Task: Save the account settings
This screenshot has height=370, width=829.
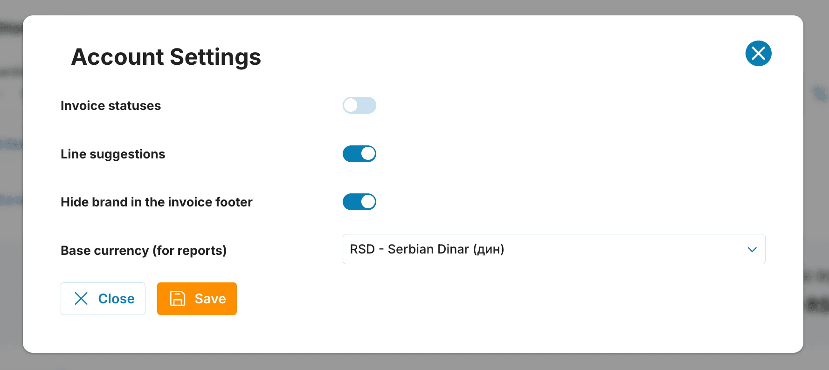Action: point(197,299)
